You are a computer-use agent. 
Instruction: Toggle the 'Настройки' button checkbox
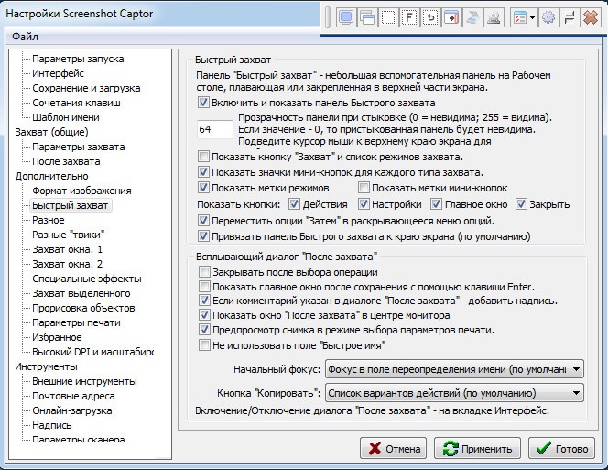(x=364, y=204)
